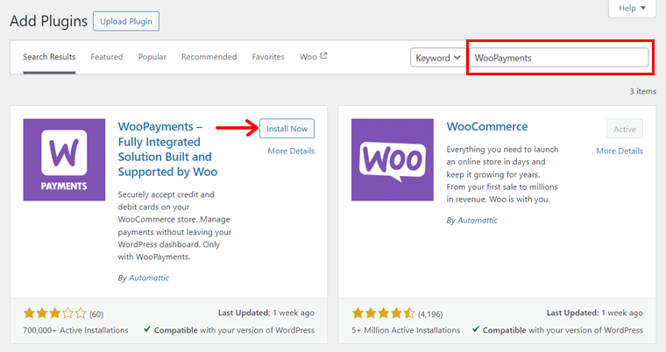Open the Woo external link tab
Image resolution: width=666 pixels, height=352 pixels.
(313, 57)
